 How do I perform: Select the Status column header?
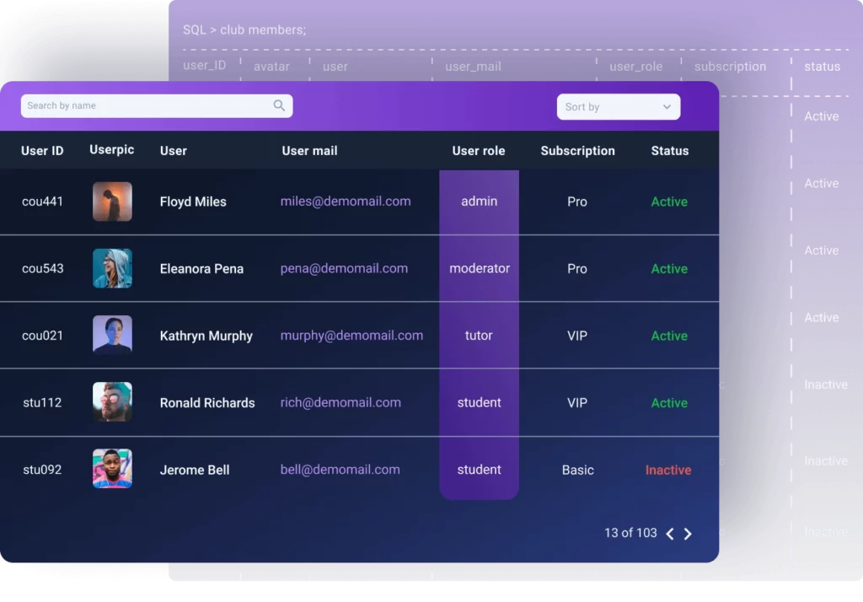669,151
